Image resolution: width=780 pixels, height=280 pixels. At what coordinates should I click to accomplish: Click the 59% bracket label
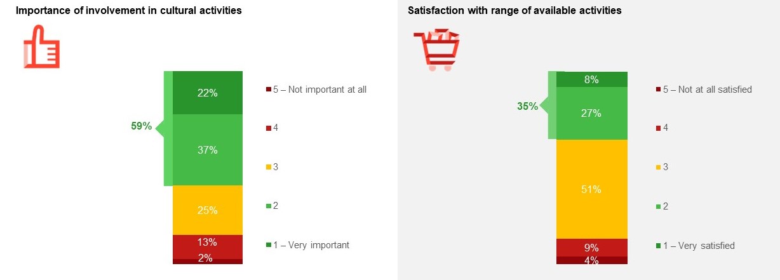point(141,126)
